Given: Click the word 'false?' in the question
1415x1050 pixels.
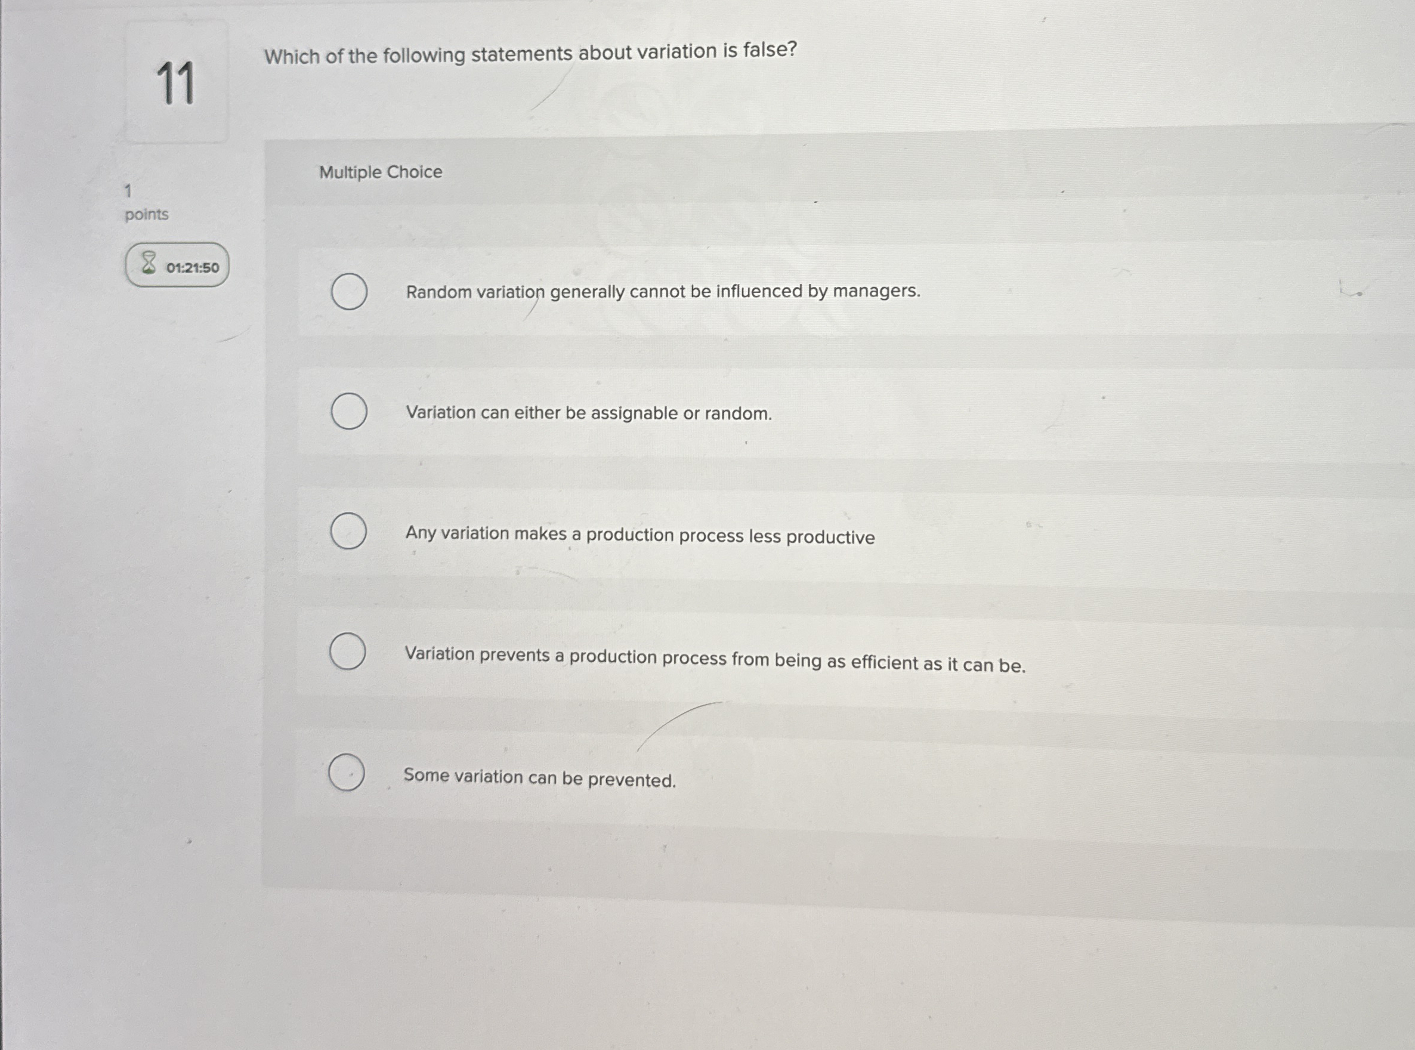Looking at the screenshot, I should coord(770,49).
